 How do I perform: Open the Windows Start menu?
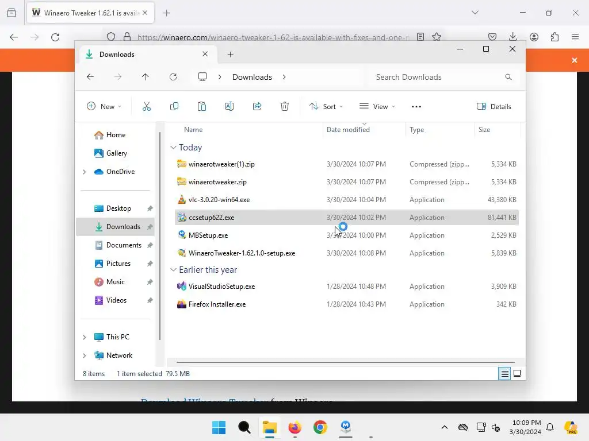[x=219, y=427]
